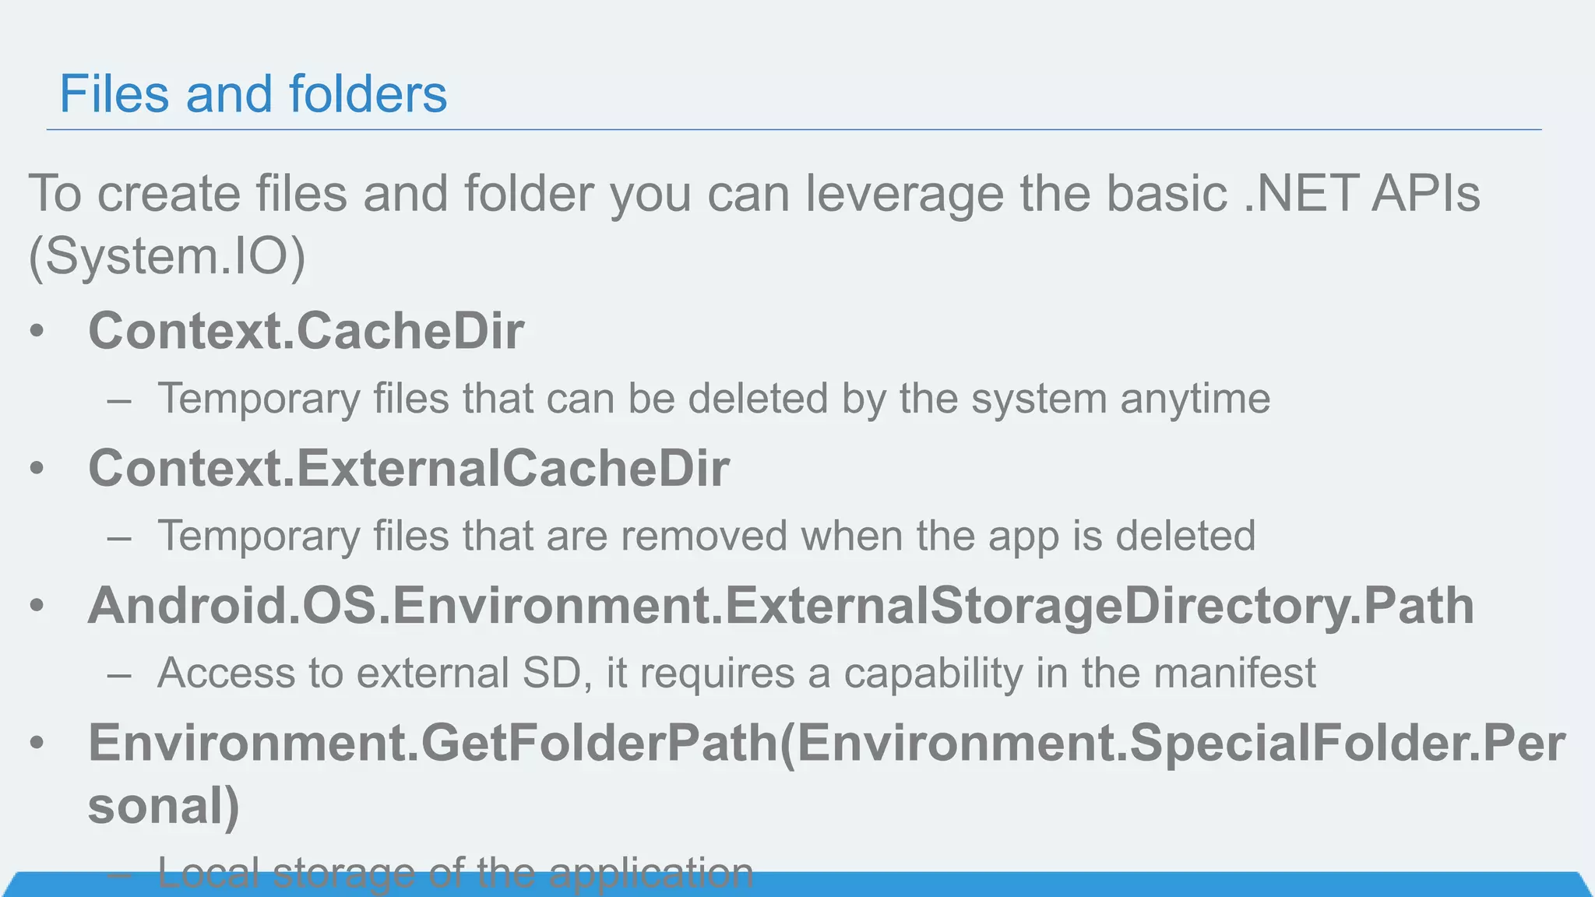Click the bullet dot before Context.ExternalCacheDir
Image resolution: width=1595 pixels, height=897 pixels.
point(37,469)
